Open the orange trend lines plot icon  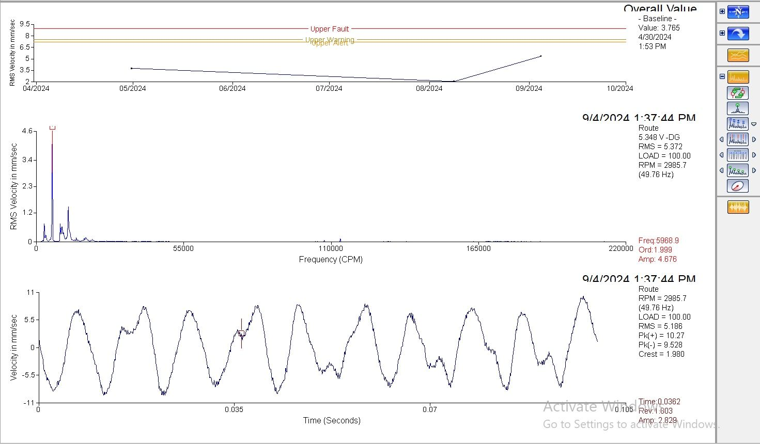pyautogui.click(x=738, y=55)
